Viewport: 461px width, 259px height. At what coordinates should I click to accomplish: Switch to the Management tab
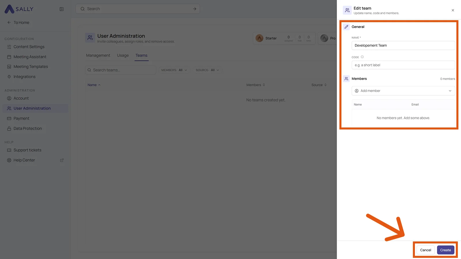[98, 56]
